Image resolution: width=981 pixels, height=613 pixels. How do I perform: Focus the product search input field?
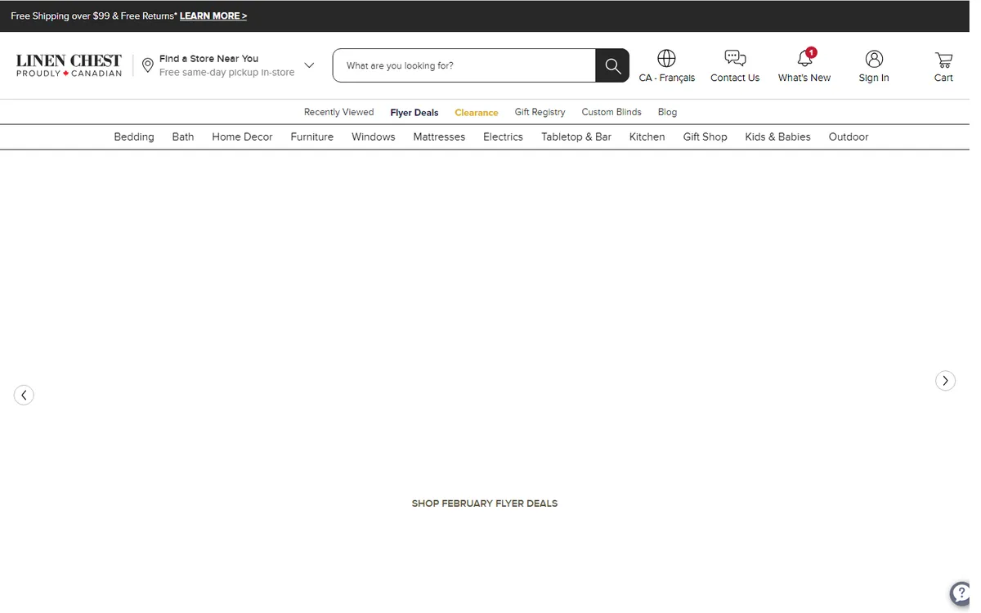[x=464, y=66]
